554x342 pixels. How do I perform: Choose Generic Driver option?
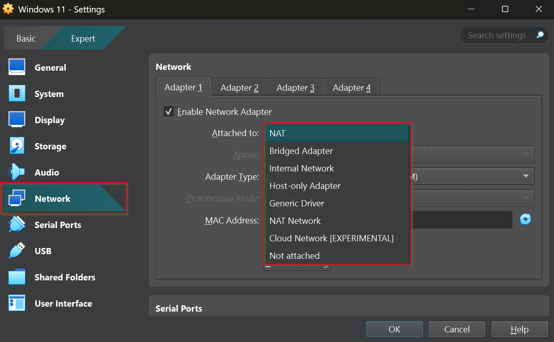(337, 203)
